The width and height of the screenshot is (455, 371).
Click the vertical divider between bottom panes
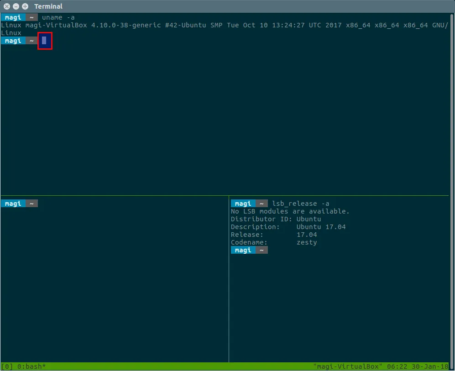(x=229, y=283)
